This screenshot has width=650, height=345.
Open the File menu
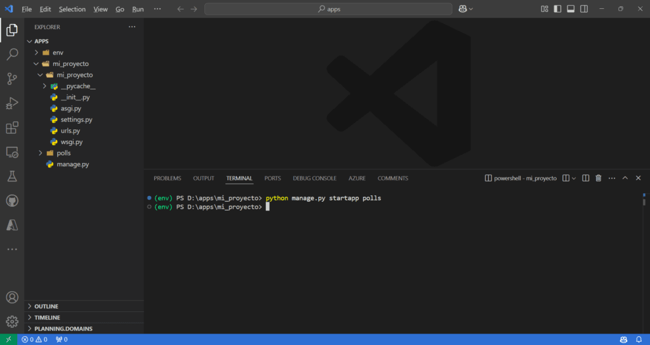[x=27, y=9]
